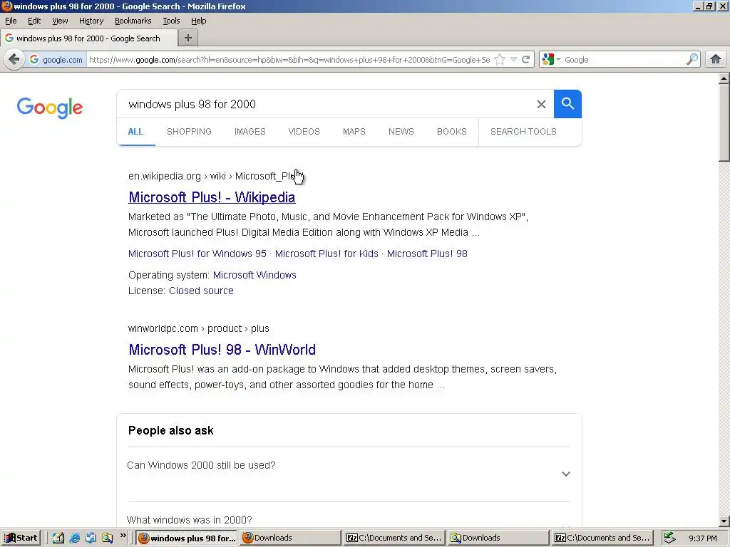This screenshot has height=547, width=730.
Task: Switch to the News results tab
Action: 401,132
